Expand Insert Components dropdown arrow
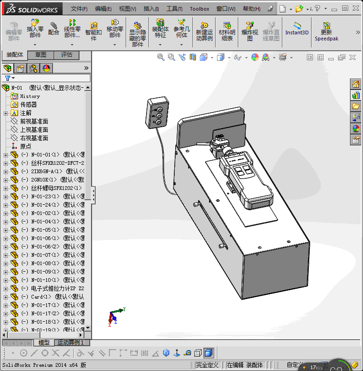Screen dimensions: 363x371 [x=35, y=45]
